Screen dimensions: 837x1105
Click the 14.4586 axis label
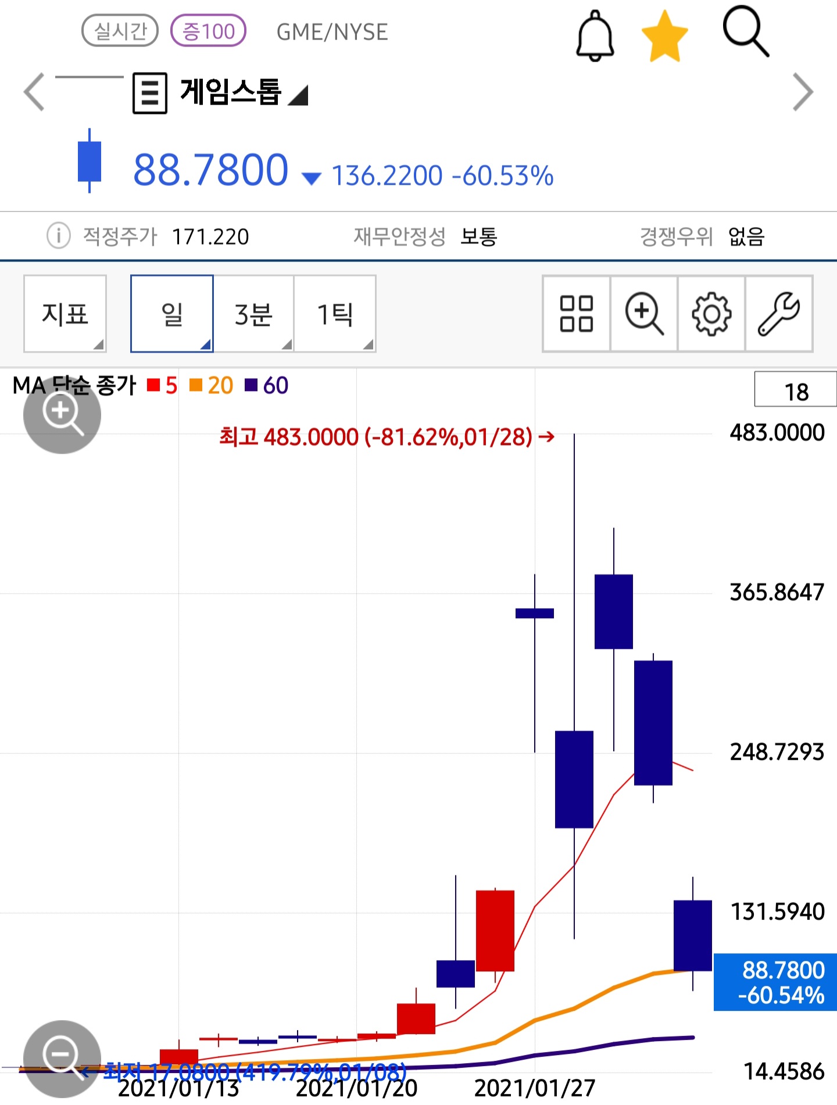tap(784, 1071)
